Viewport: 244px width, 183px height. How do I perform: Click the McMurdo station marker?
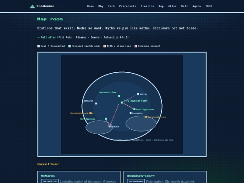(109, 127)
